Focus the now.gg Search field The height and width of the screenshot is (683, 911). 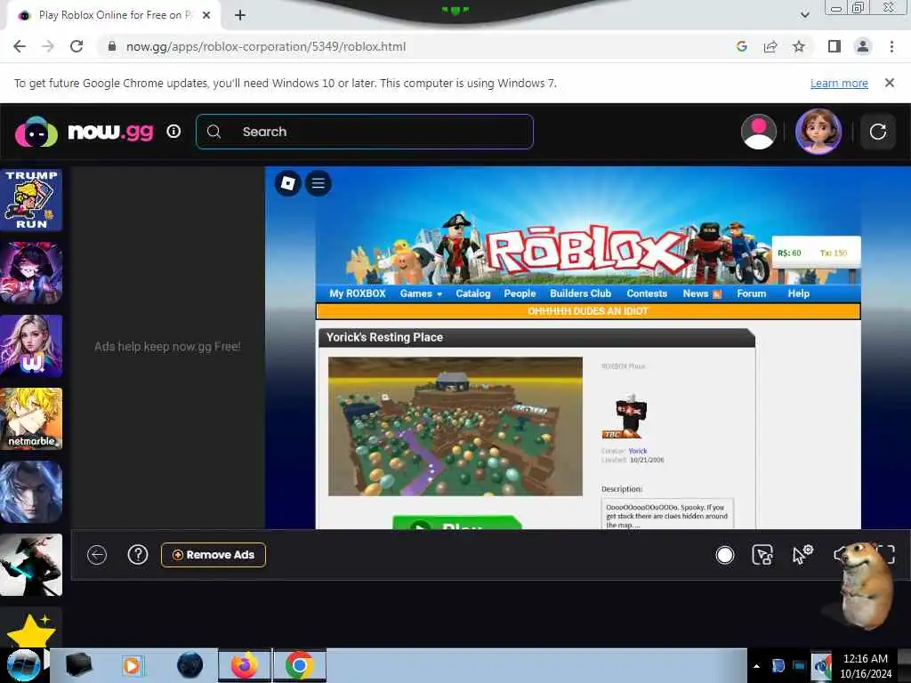tap(364, 132)
